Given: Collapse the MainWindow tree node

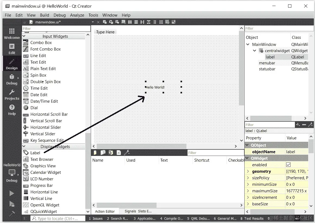Looking at the screenshot, I should (248, 44).
